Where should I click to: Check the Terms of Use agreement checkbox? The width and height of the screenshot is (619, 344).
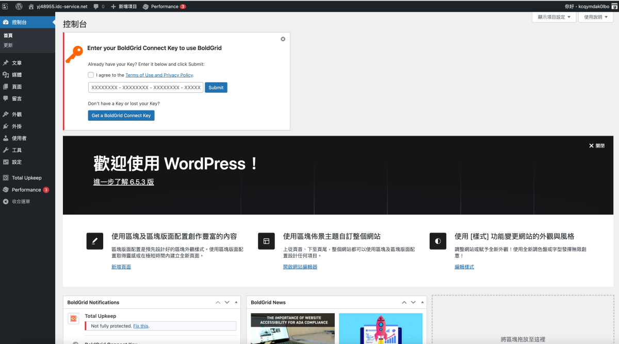(x=91, y=75)
